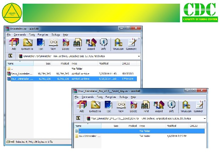
Task: Click View icon in Your_Uninstaller_Pro window
Action: coord(121,107)
